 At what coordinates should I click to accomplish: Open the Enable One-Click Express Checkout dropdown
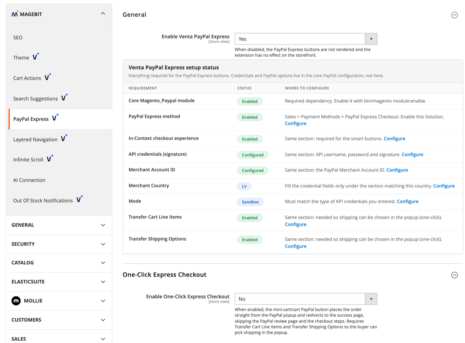click(306, 299)
